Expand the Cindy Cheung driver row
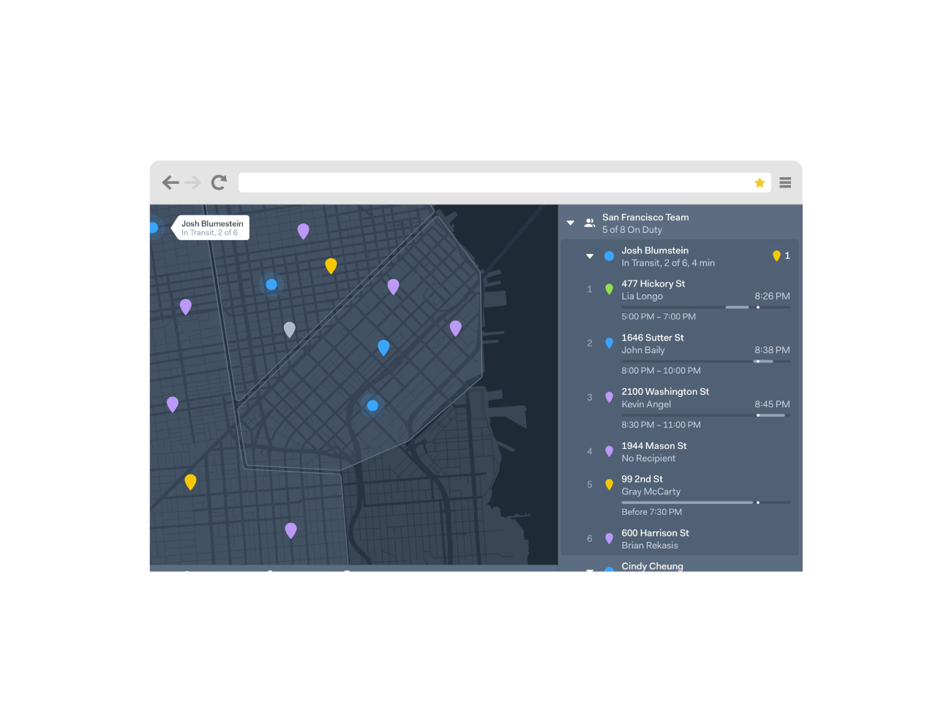This screenshot has height=725, width=952. coord(590,568)
